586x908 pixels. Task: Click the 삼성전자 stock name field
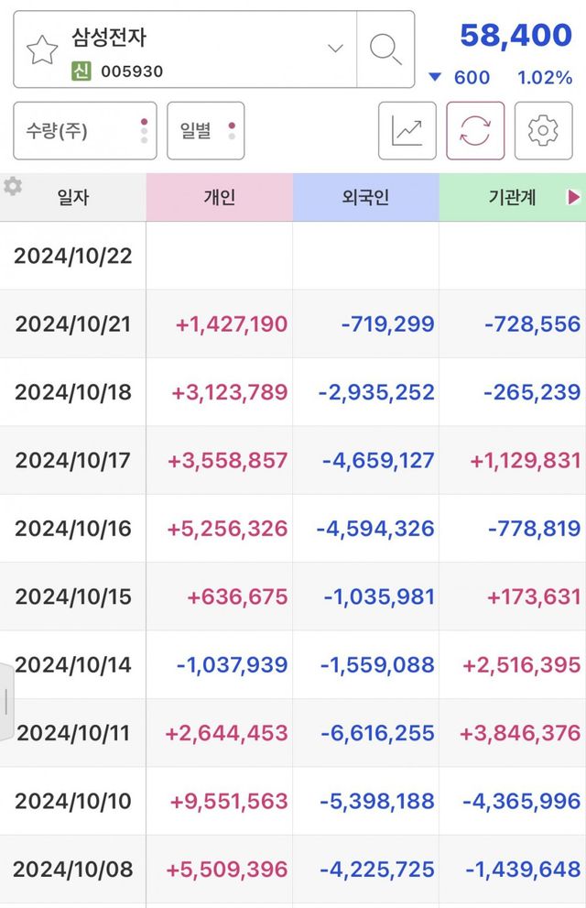pyautogui.click(x=110, y=38)
